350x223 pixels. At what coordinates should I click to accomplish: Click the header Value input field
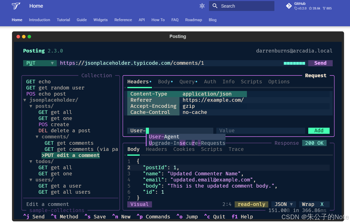point(261,131)
